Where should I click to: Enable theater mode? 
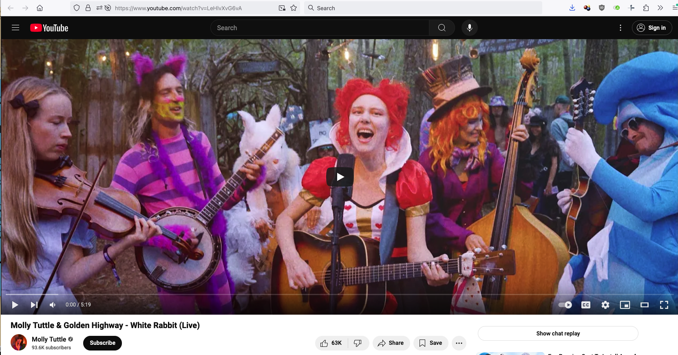point(645,305)
